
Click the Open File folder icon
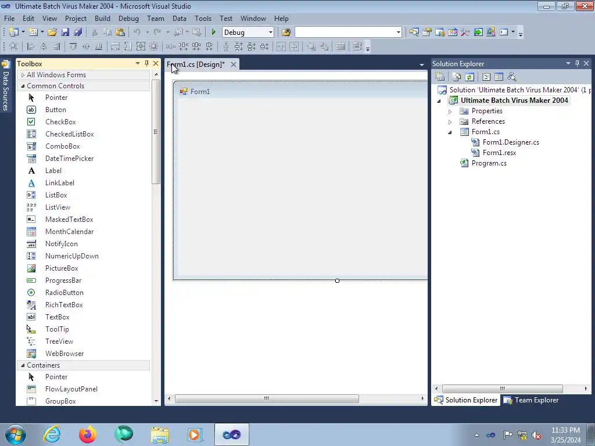(52, 33)
